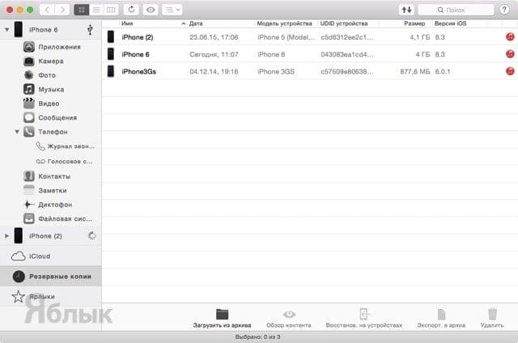Open Диктофон in sidebar
Viewport: 518px width, 343px height.
click(x=55, y=205)
